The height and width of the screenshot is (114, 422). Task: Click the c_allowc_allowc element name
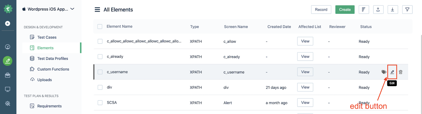[144, 41]
